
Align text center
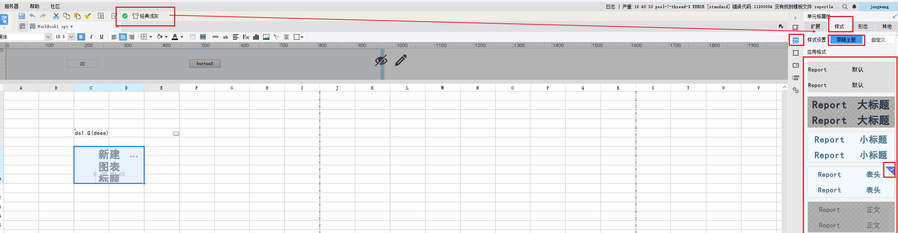(x=123, y=37)
